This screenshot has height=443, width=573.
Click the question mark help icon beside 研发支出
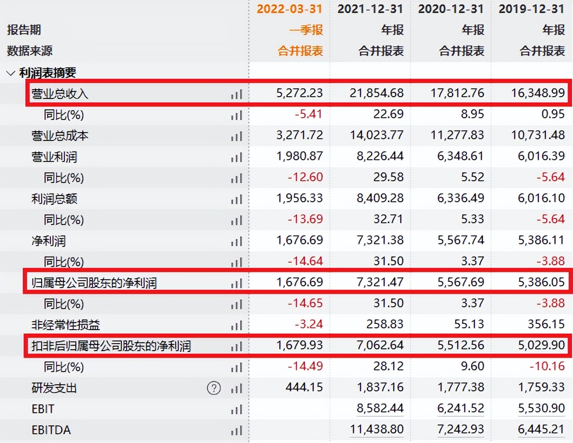click(x=214, y=388)
